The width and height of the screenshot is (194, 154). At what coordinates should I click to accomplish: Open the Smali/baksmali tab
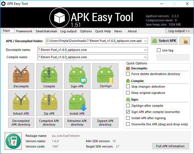pos(46,31)
